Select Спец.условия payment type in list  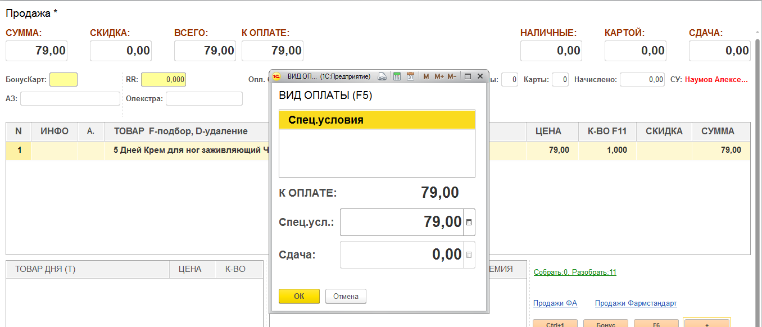click(377, 120)
